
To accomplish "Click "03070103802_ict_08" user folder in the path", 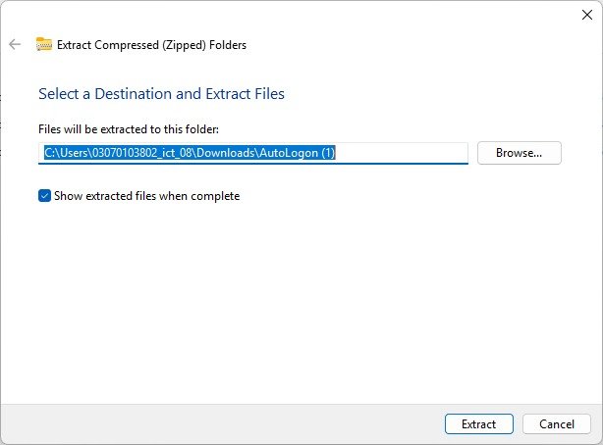I will coord(142,153).
